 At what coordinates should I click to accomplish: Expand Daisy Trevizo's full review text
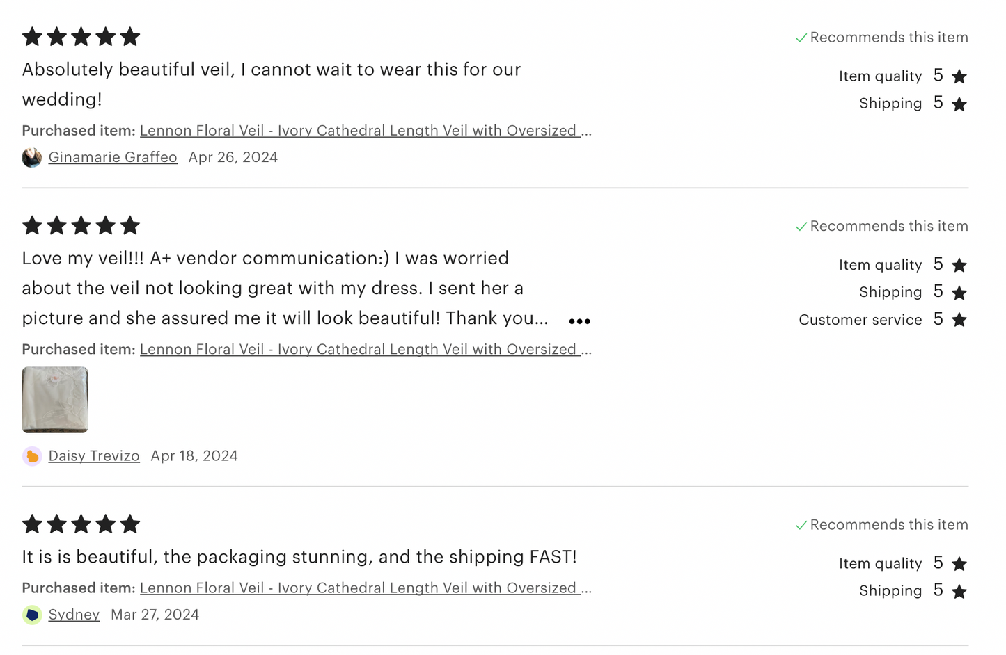point(579,321)
